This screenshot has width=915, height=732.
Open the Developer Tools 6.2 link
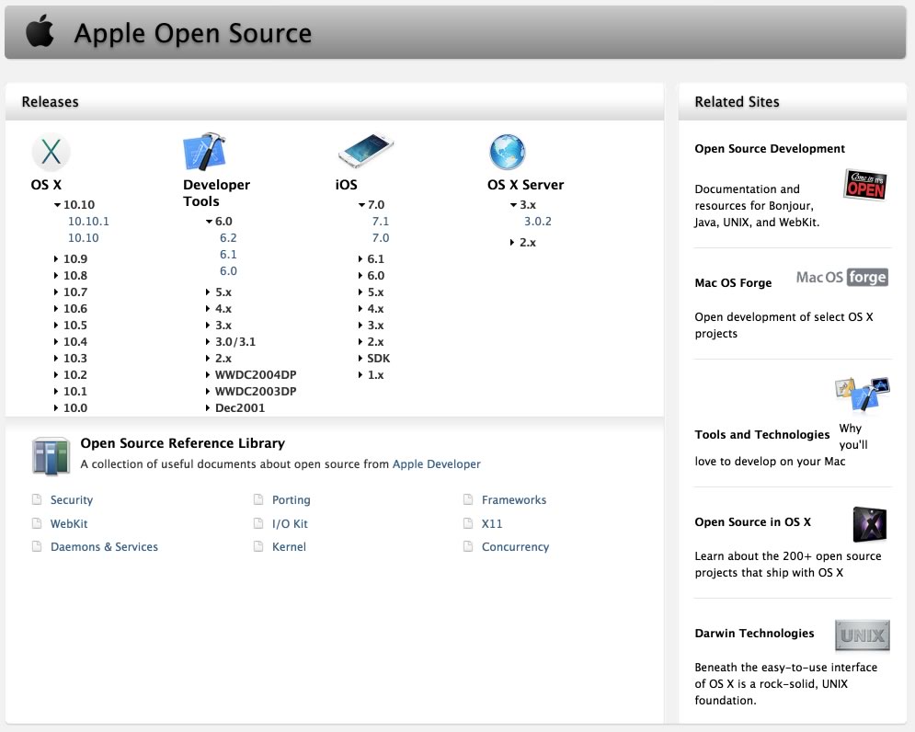pyautogui.click(x=228, y=238)
